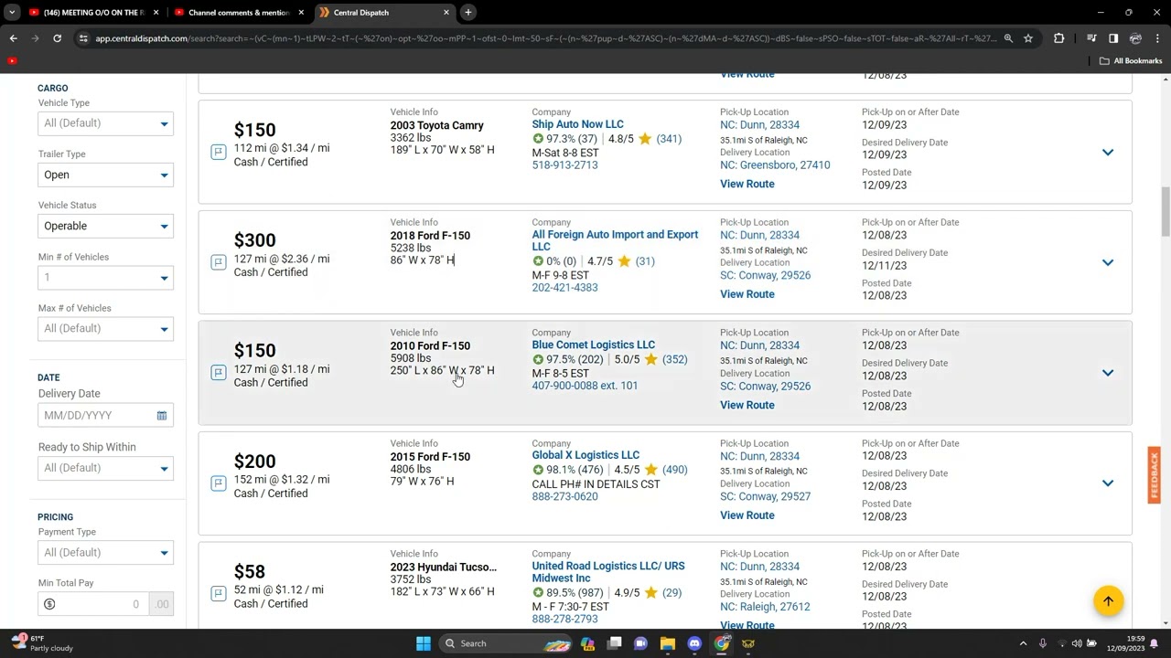This screenshot has height=658, width=1171.
Task: Open File Explorer from the taskbar
Action: pos(668,643)
